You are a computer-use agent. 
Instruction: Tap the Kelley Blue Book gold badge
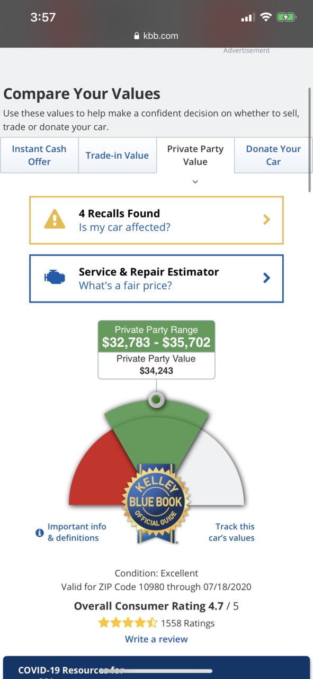156,501
